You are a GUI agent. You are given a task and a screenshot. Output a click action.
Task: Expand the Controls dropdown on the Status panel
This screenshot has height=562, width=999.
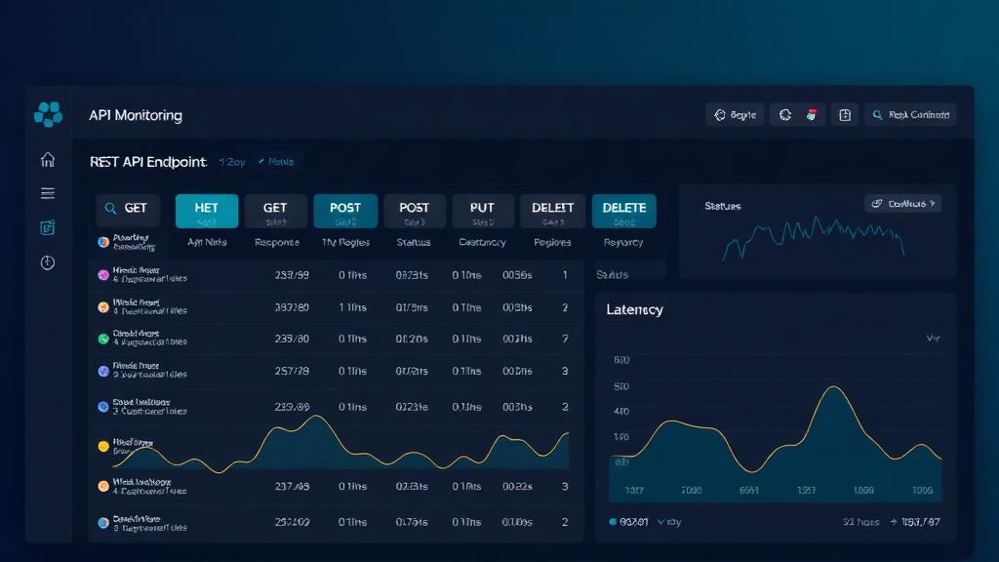[x=902, y=202]
